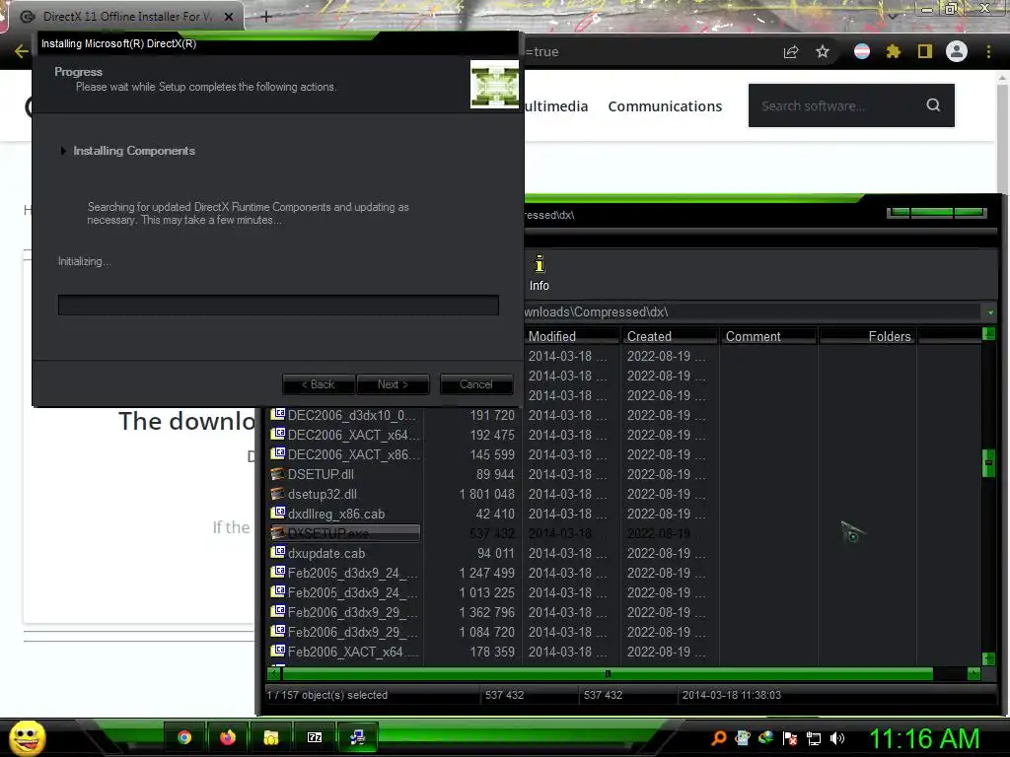The height and width of the screenshot is (757, 1010).
Task: Toggle the Chrome side panel icon
Action: pos(925,51)
